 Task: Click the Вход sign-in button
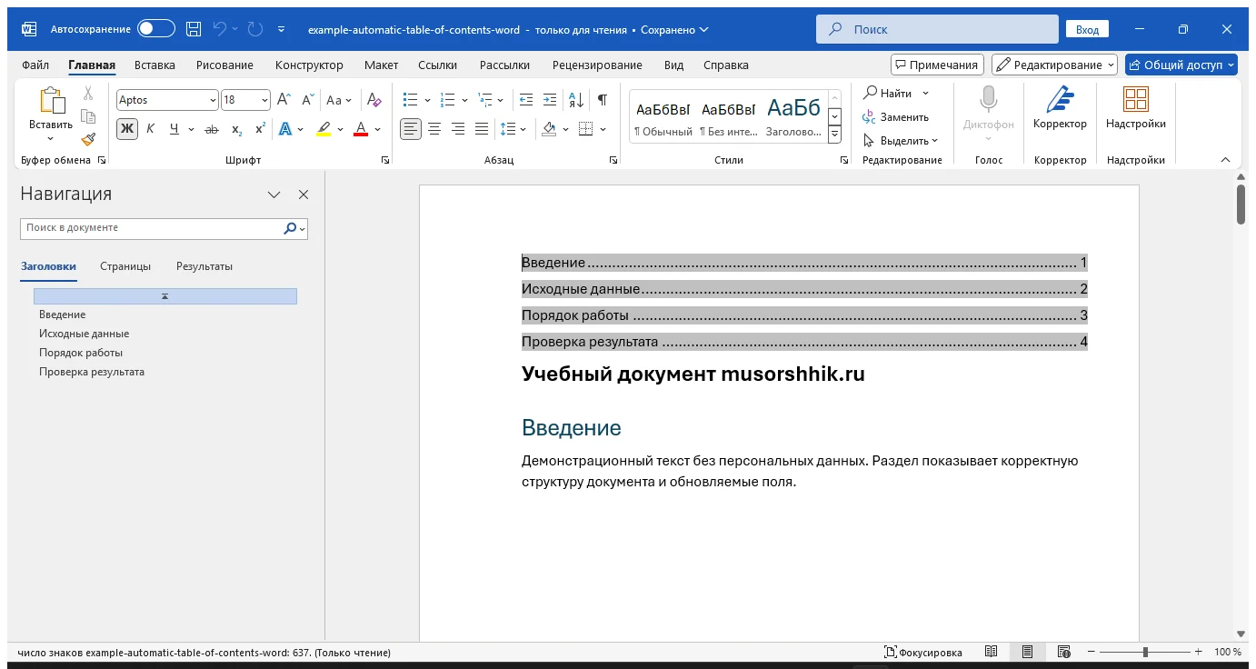[x=1087, y=29]
